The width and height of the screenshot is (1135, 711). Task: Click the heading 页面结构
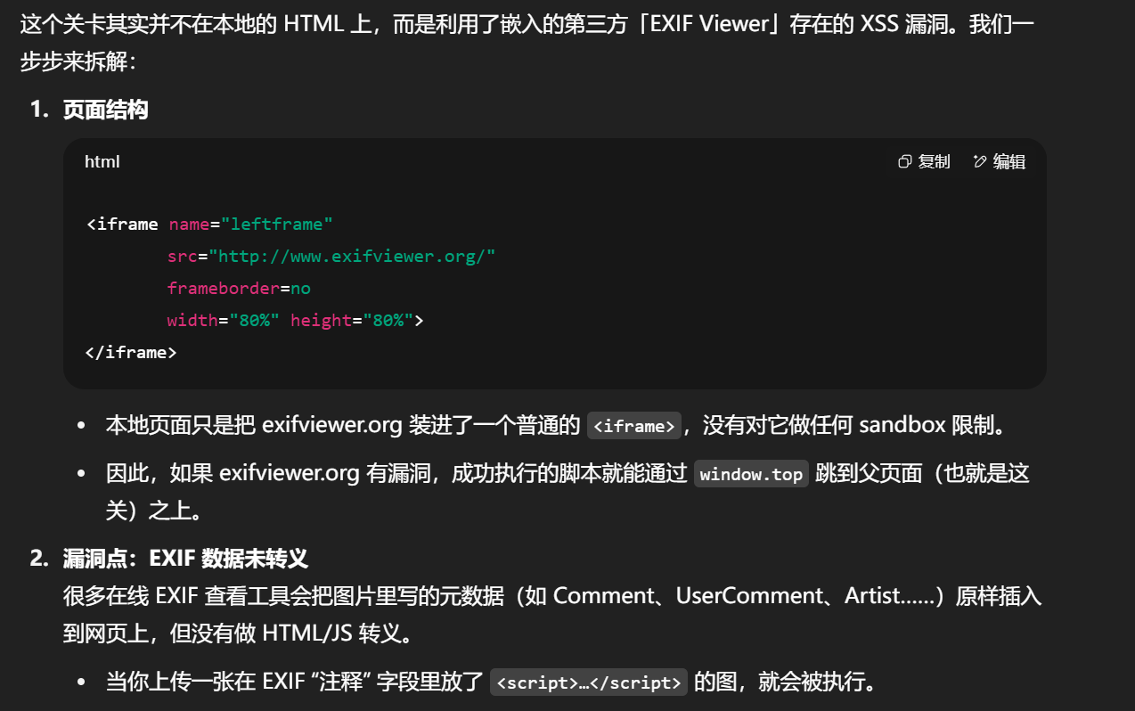pyautogui.click(x=105, y=110)
